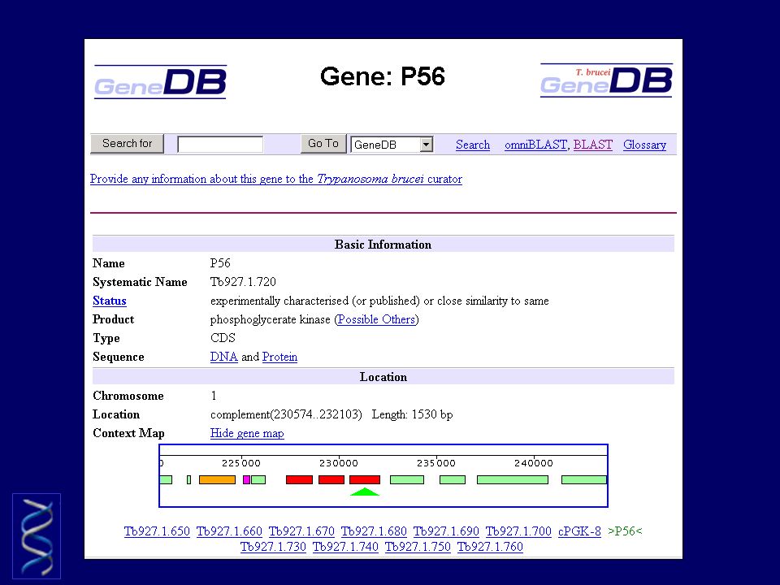Open gene Tb927.1.650 link

(157, 531)
